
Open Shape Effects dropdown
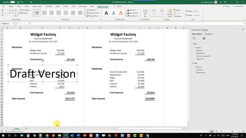(93, 16)
